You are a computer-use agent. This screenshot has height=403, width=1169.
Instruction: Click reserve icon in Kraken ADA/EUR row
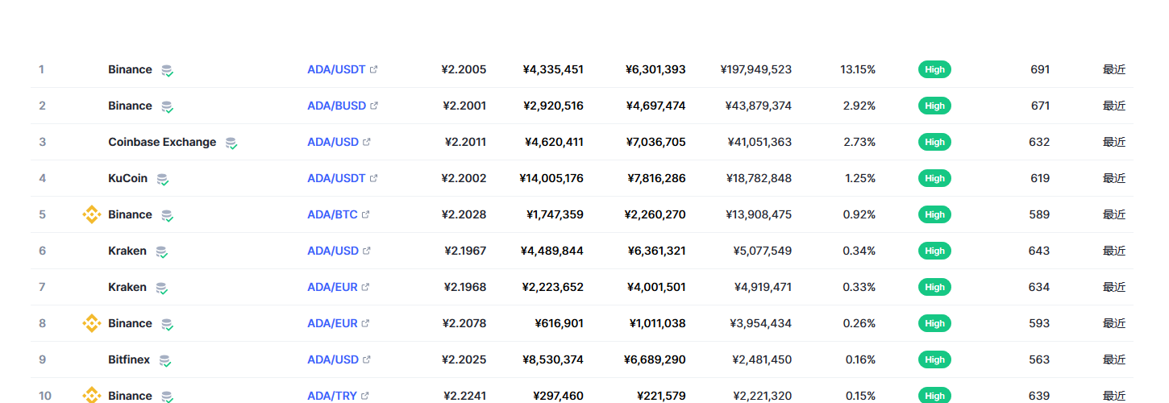[162, 289]
